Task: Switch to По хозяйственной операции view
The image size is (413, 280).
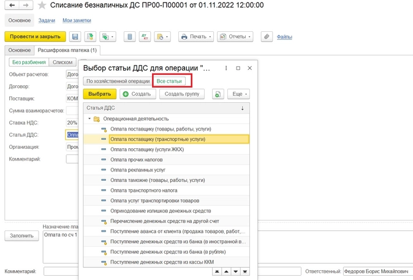Action: click(118, 80)
